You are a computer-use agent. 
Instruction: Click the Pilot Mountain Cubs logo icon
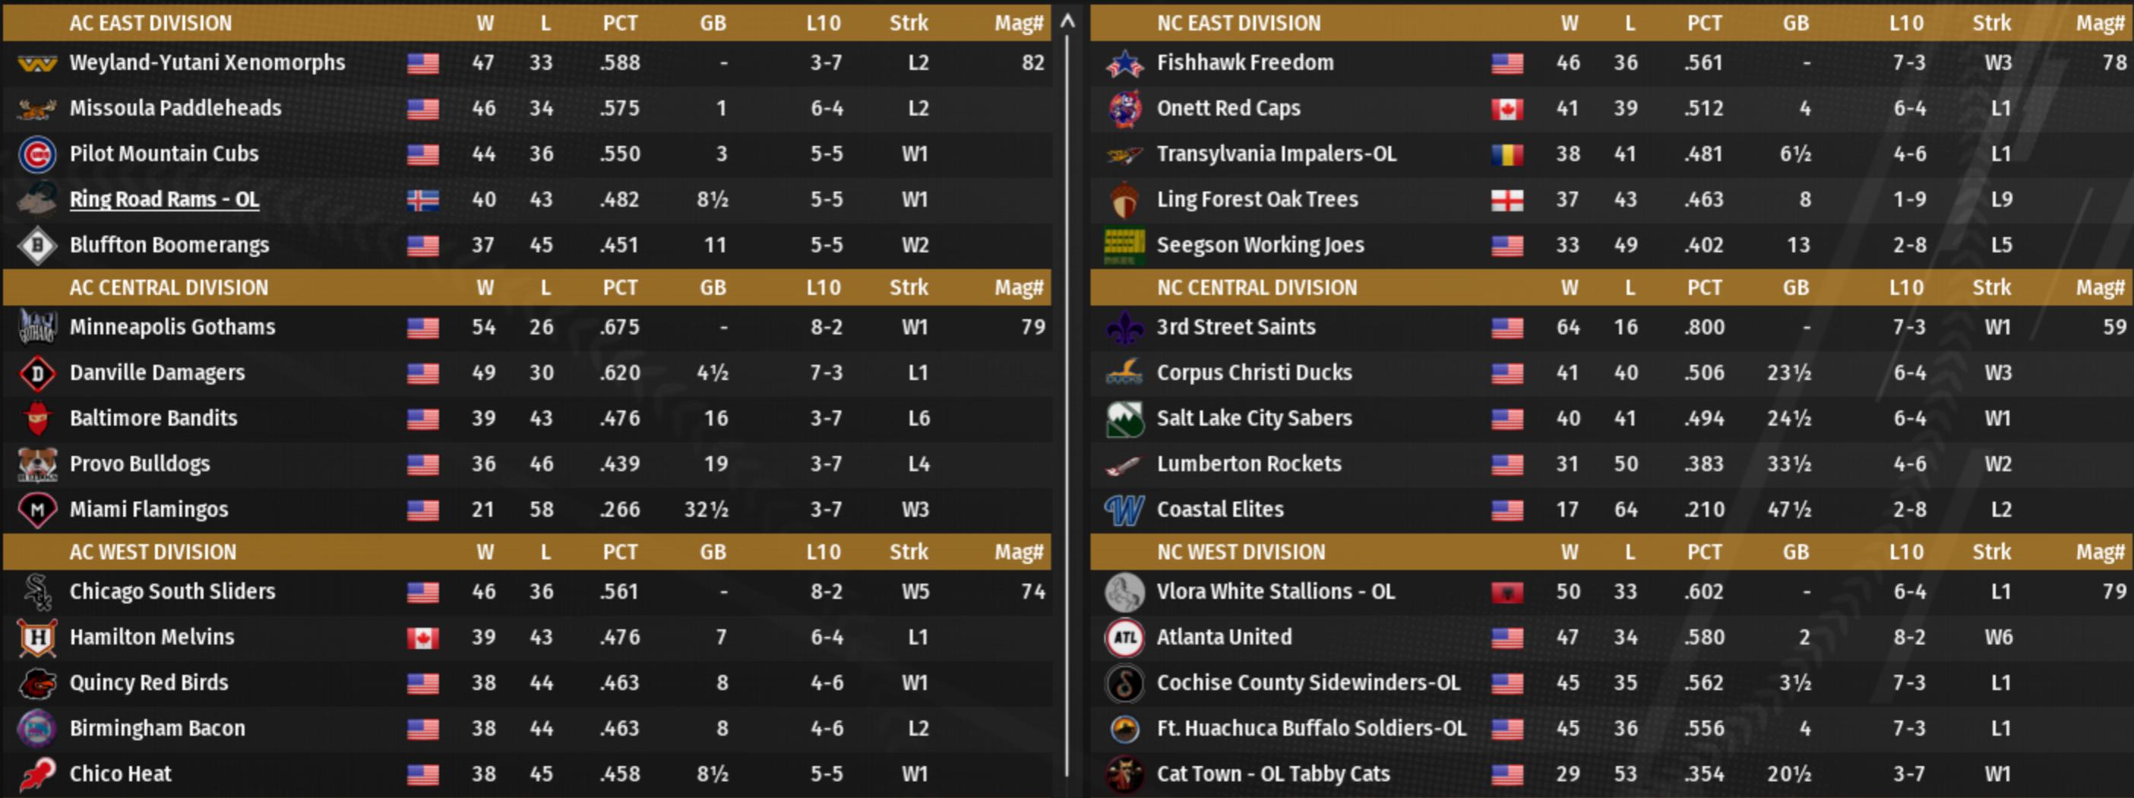click(37, 154)
